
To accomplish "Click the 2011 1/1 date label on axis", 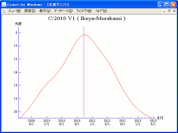I will click(92, 122).
